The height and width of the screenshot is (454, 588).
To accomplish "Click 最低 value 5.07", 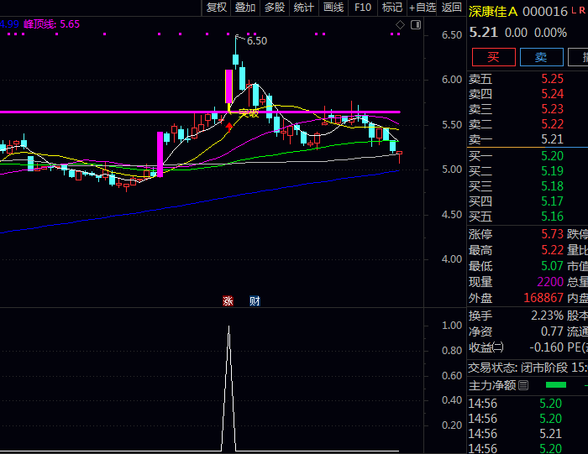I will pos(552,266).
